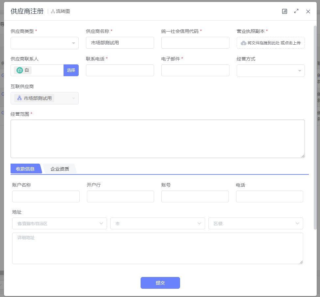Image resolution: width=320 pixels, height=297 pixels.
Task: Open the 经营方式 dropdown
Action: point(270,71)
